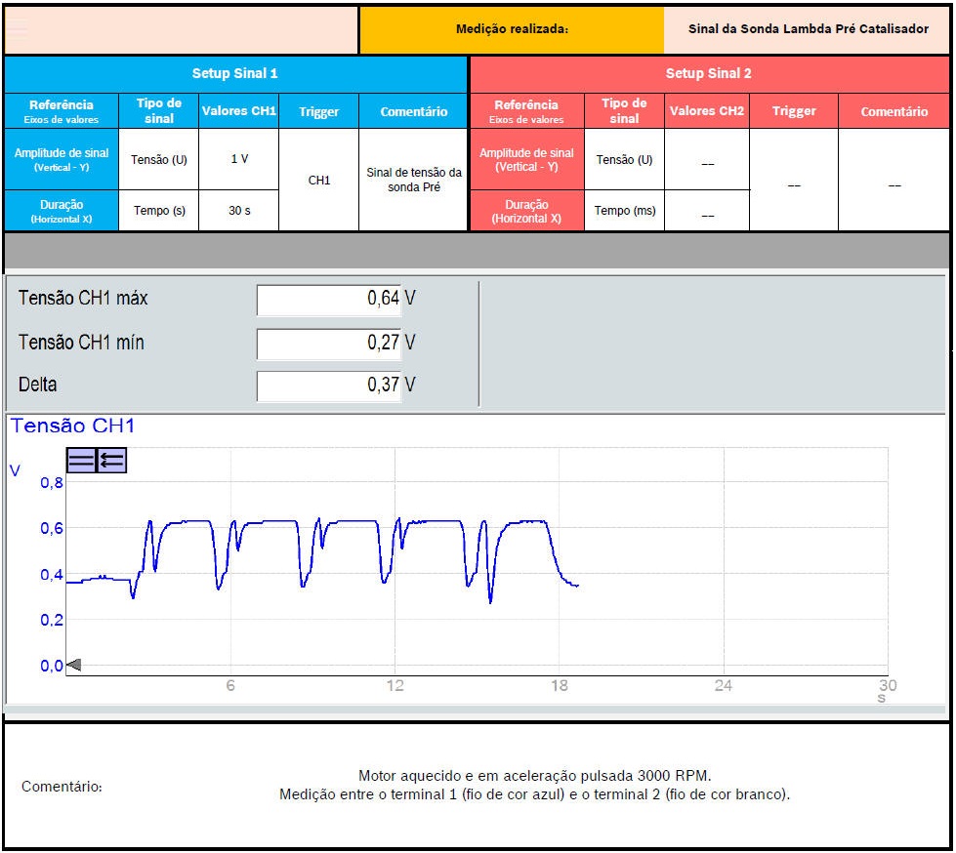Click Sinal da Sonda Lambda Pré Catalisador

[808, 29]
